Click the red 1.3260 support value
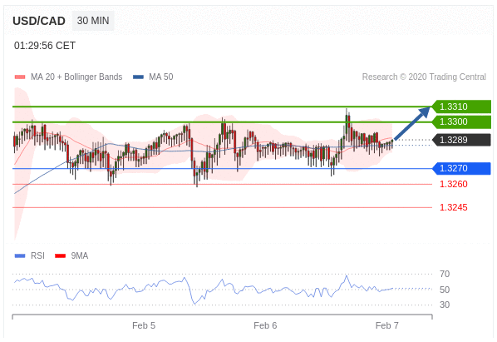The height and width of the screenshot is (342, 497). 454,184
